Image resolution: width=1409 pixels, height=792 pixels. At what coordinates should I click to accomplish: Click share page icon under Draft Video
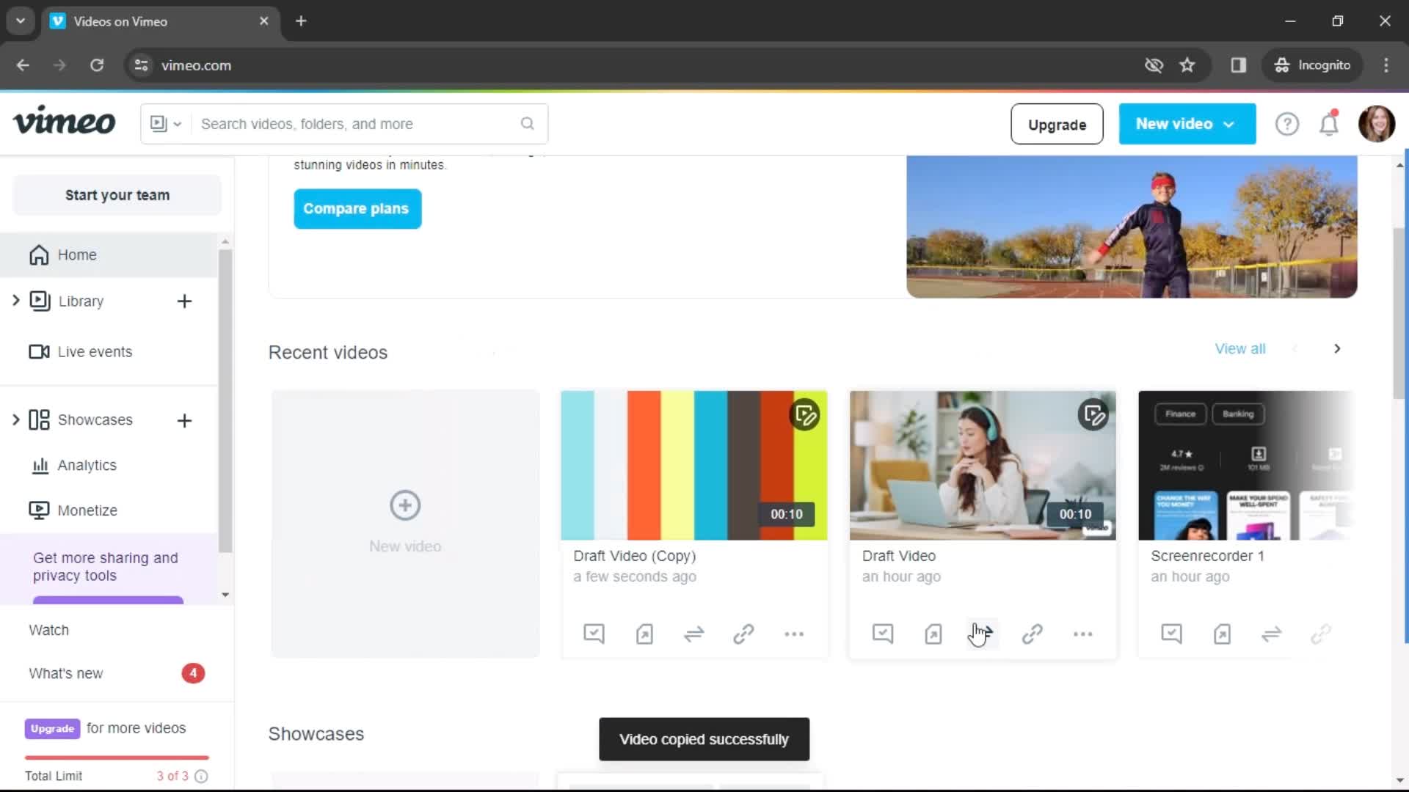933,634
